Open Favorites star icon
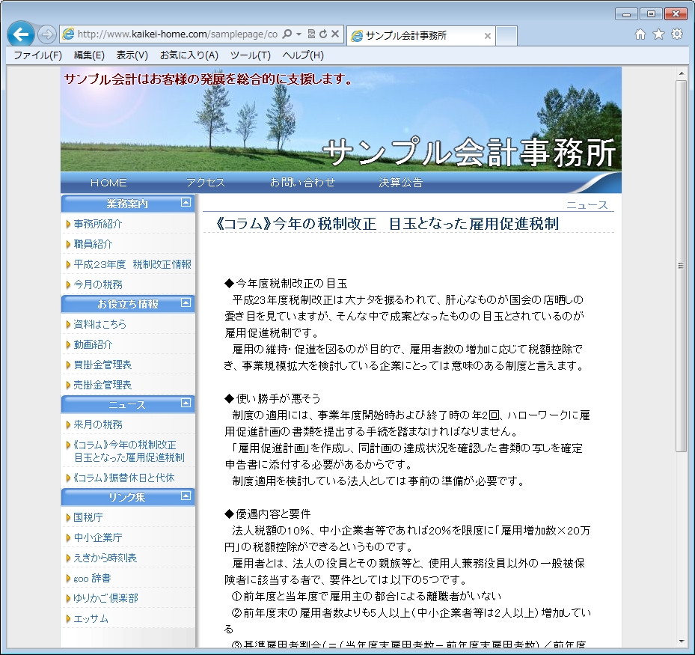The width and height of the screenshot is (695, 655). (658, 34)
